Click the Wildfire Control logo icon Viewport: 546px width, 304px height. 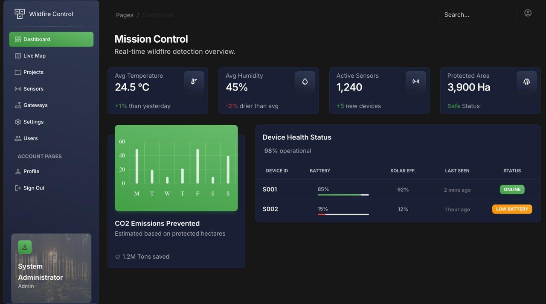point(20,14)
